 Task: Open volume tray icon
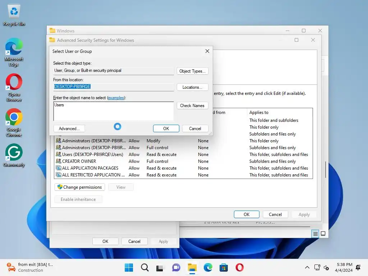coord(326,267)
